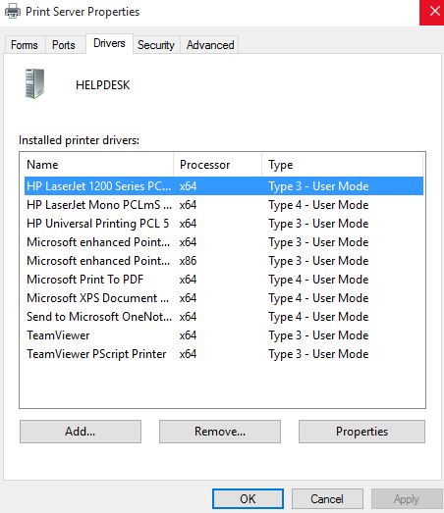Click the HELPDESK server tower icon
Screen dimensions: 444x513
coord(34,83)
